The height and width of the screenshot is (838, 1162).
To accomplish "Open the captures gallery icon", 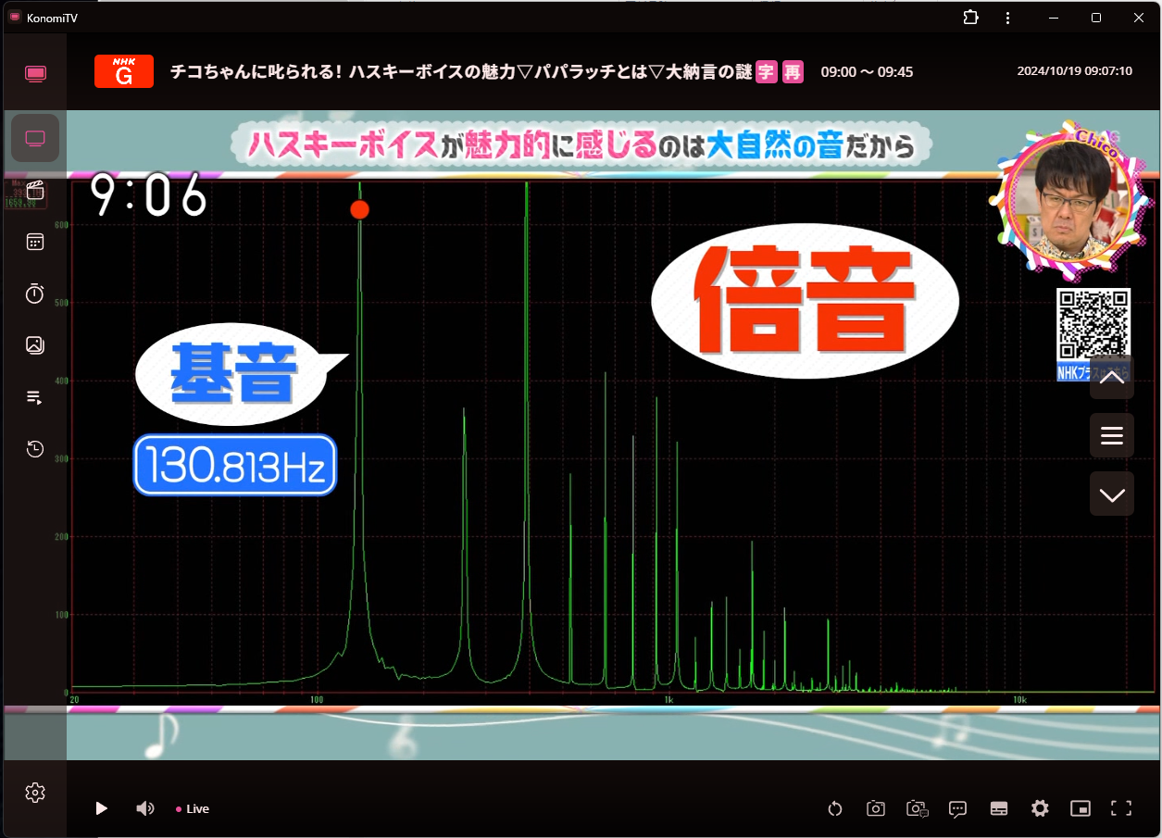I will [x=35, y=345].
